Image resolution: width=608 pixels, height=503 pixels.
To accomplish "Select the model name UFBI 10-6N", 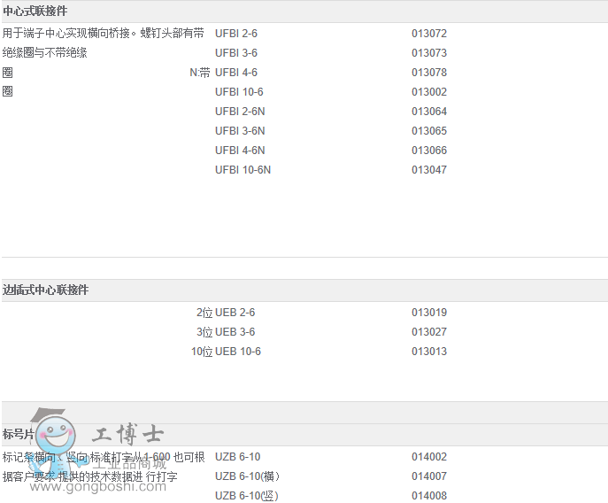I will pos(242,170).
